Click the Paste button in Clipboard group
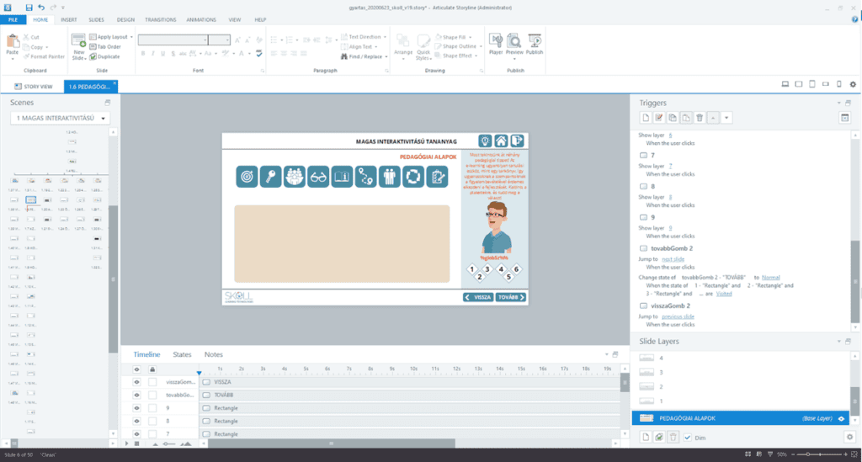The image size is (862, 462). (x=12, y=46)
